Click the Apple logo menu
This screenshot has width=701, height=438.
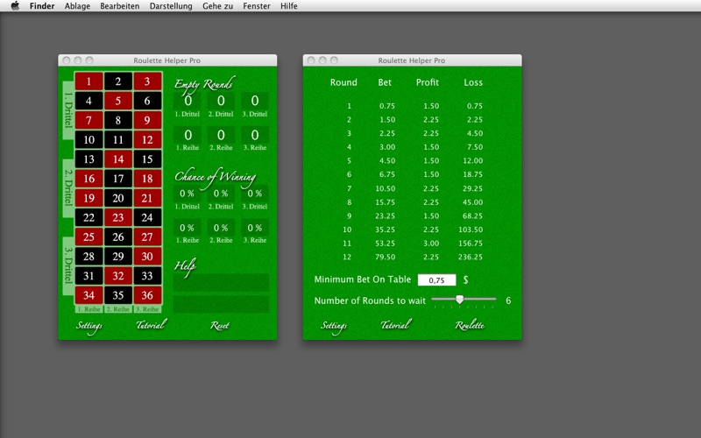[x=14, y=6]
